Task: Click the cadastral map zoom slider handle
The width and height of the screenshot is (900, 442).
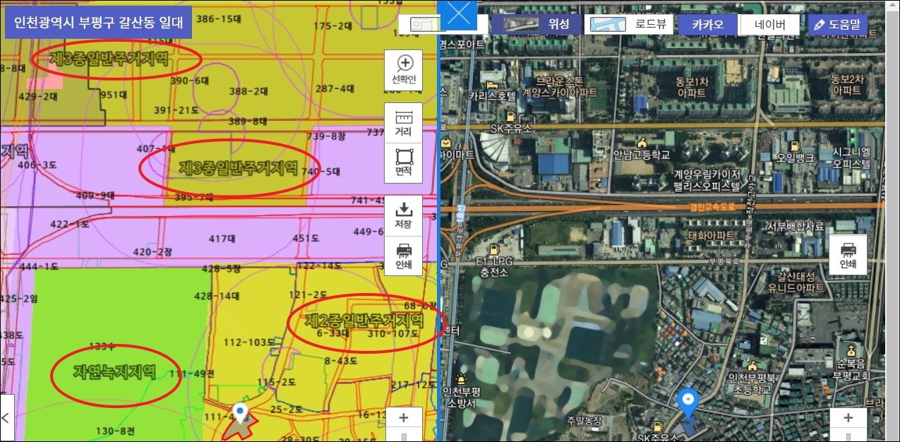Action: pos(404,436)
